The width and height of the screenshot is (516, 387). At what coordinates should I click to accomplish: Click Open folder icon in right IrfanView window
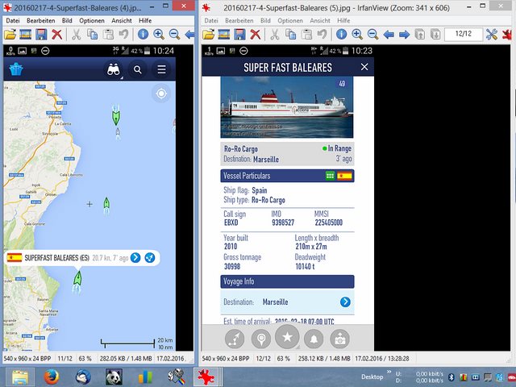click(x=208, y=34)
